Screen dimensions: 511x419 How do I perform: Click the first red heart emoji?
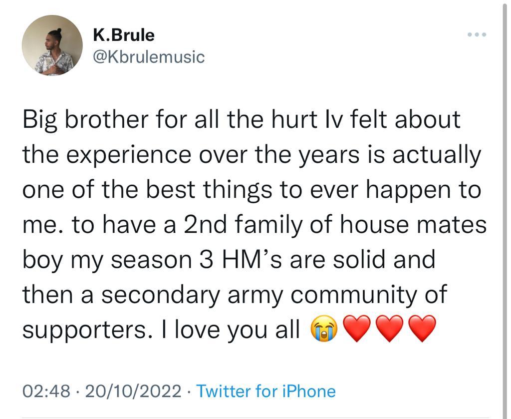coord(357,329)
